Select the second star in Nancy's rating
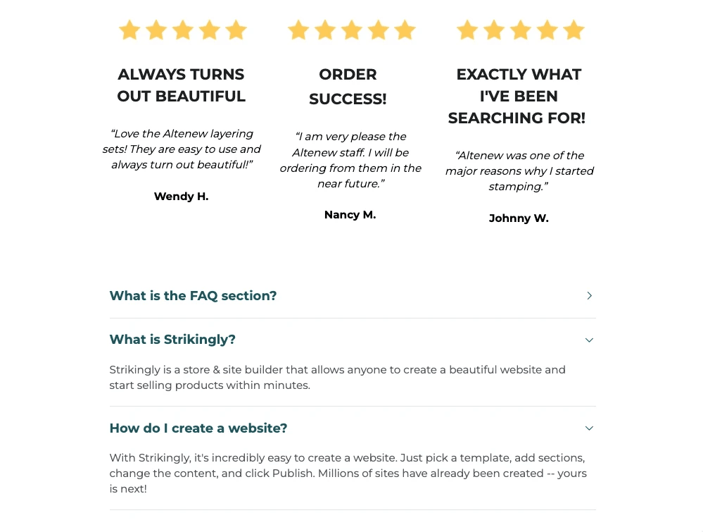The width and height of the screenshot is (703, 532). click(x=324, y=30)
